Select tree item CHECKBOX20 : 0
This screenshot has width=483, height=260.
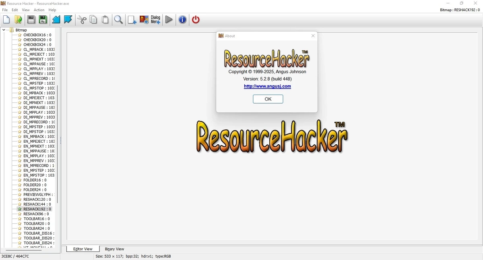click(x=37, y=40)
